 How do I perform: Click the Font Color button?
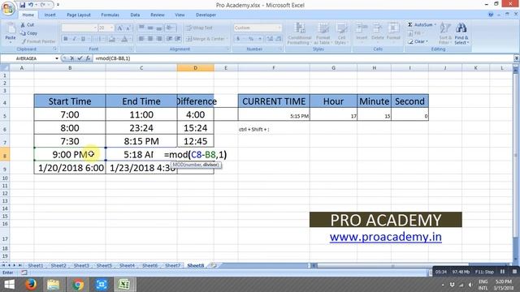(124, 39)
